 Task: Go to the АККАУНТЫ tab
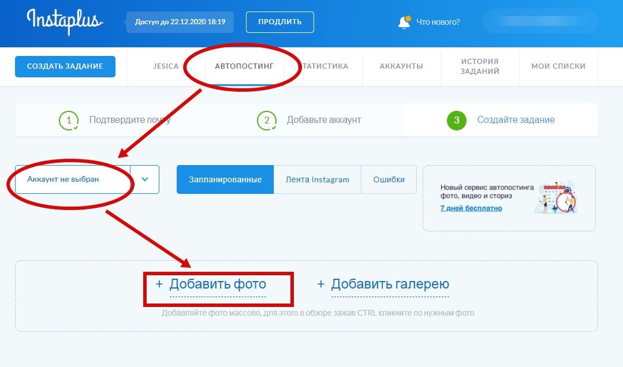point(401,66)
